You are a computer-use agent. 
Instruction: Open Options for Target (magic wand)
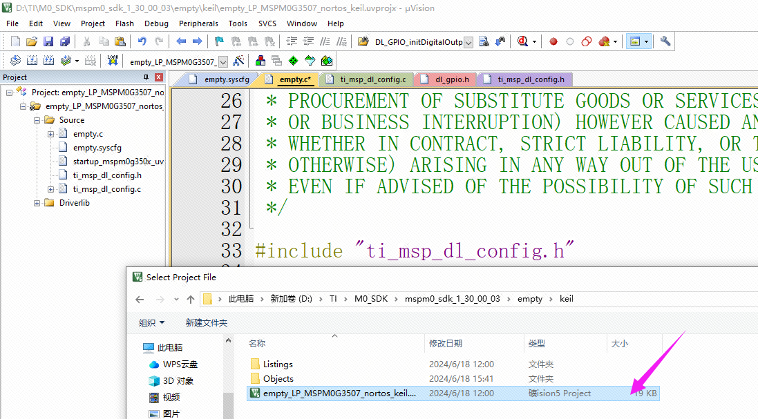coord(238,61)
